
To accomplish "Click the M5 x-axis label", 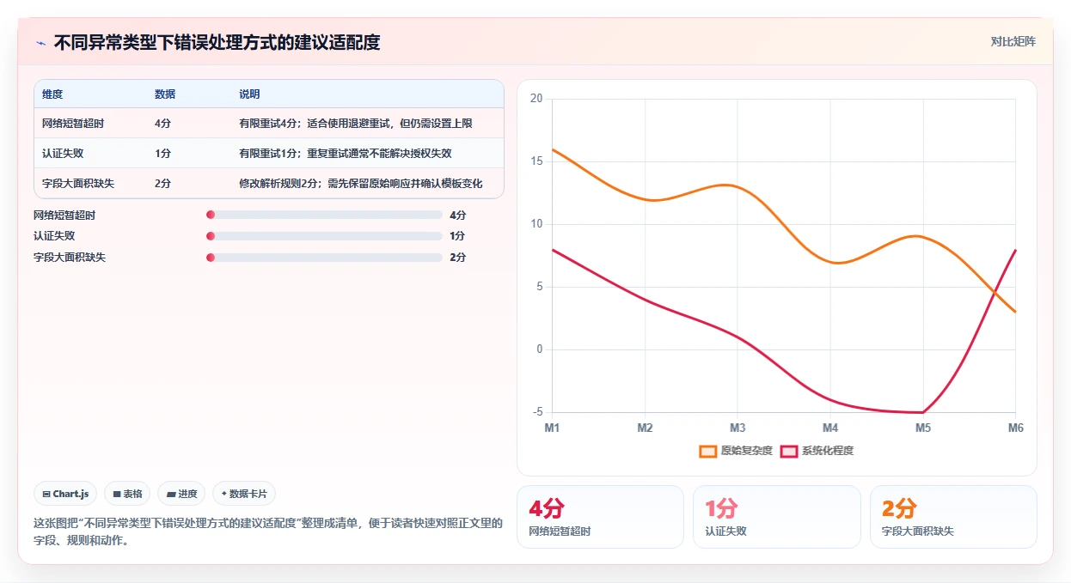I will [923, 428].
